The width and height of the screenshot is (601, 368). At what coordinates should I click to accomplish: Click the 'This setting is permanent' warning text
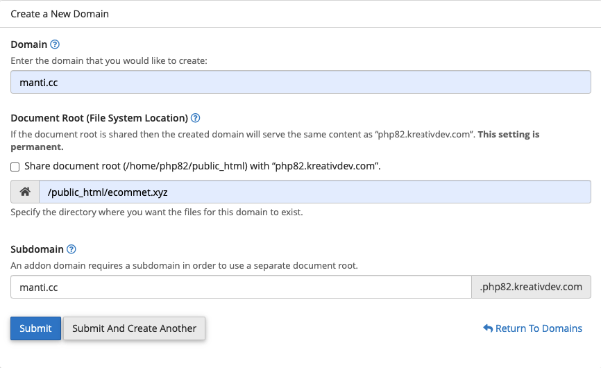pyautogui.click(x=510, y=134)
